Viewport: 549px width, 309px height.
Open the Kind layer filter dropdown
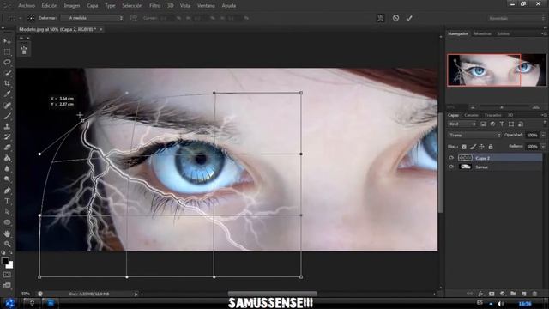tap(462, 124)
